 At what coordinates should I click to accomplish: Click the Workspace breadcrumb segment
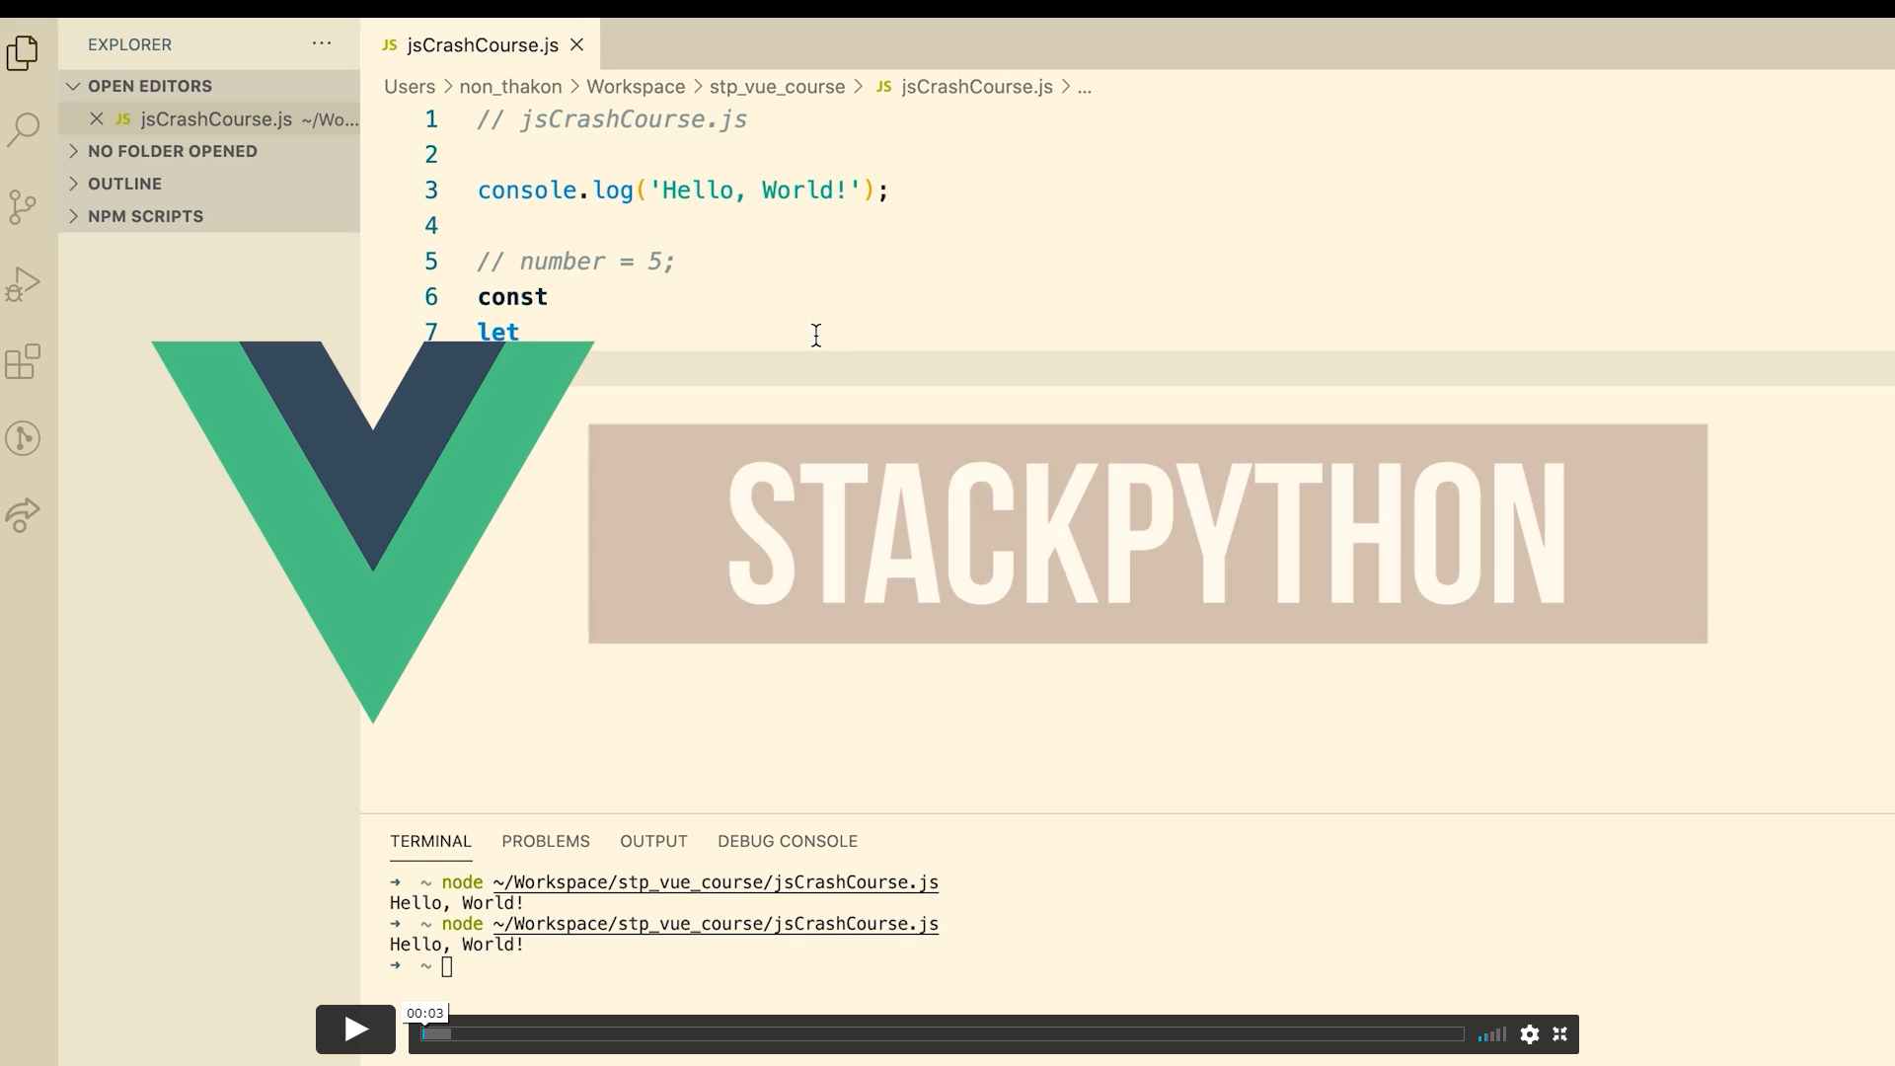coord(636,87)
